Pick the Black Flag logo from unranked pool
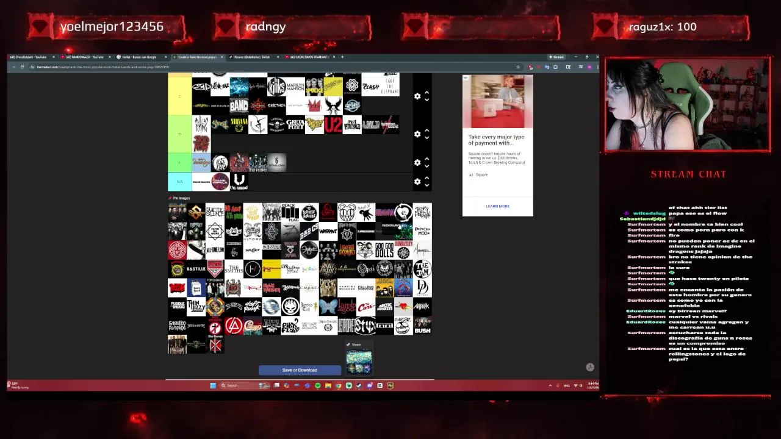This screenshot has width=781, height=439. (290, 212)
